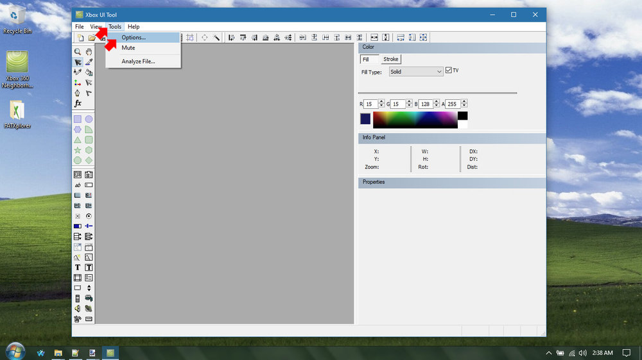Click the align top edges toolbar icon
Image resolution: width=642 pixels, height=360 pixels.
point(243,38)
